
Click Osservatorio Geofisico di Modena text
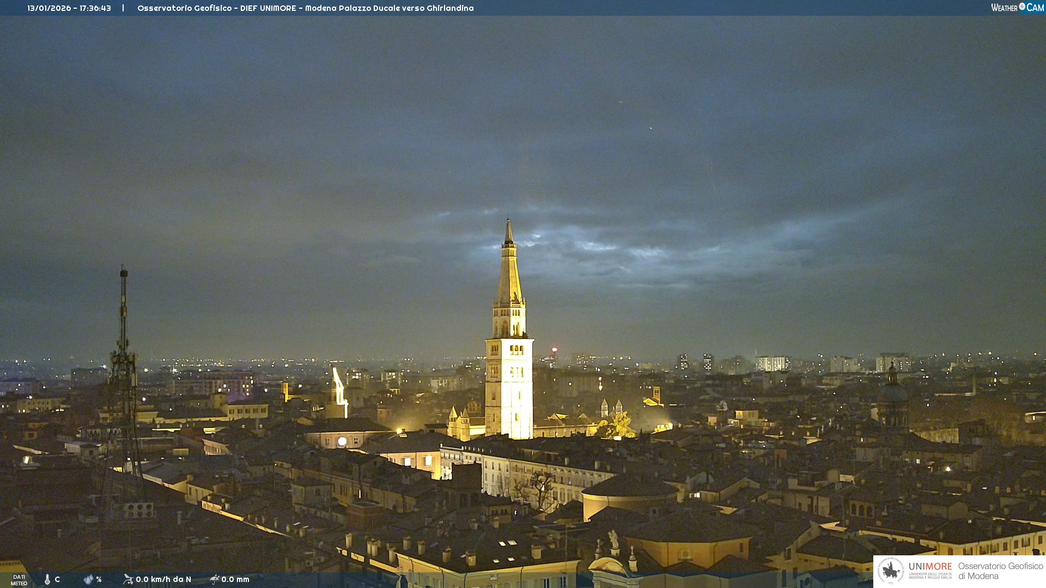(1000, 571)
